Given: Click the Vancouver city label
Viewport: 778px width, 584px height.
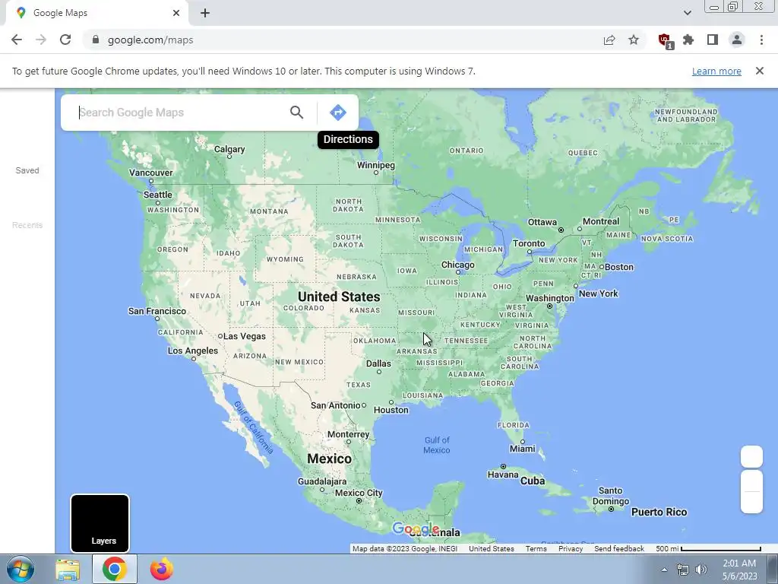Looking at the screenshot, I should [151, 173].
